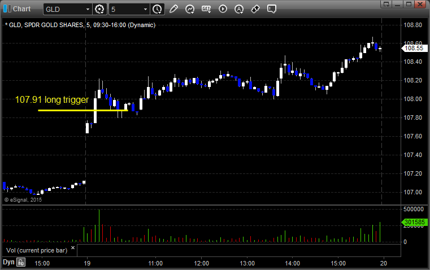Click the Vol (current price bar) label
Screen dimensions: 430x270
pyautogui.click(x=37, y=250)
